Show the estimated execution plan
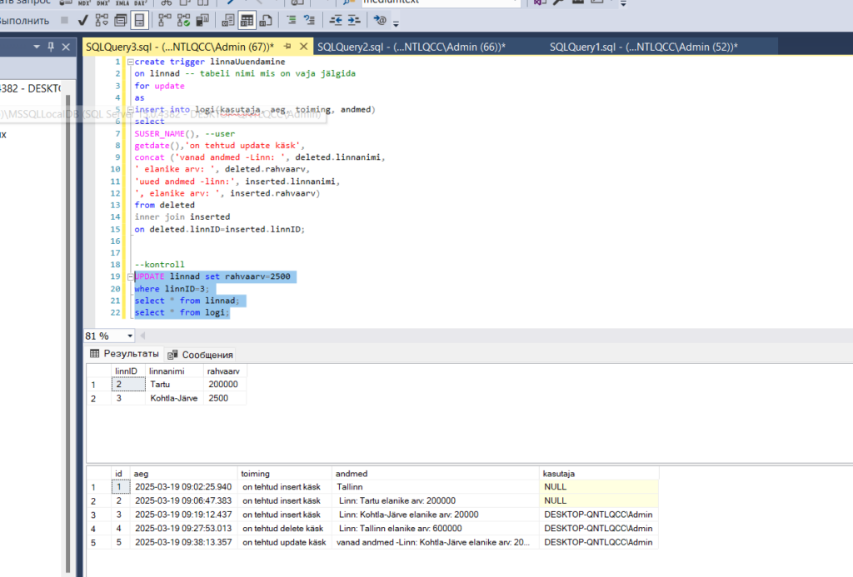Screen dimensions: 853x577 pos(102,21)
